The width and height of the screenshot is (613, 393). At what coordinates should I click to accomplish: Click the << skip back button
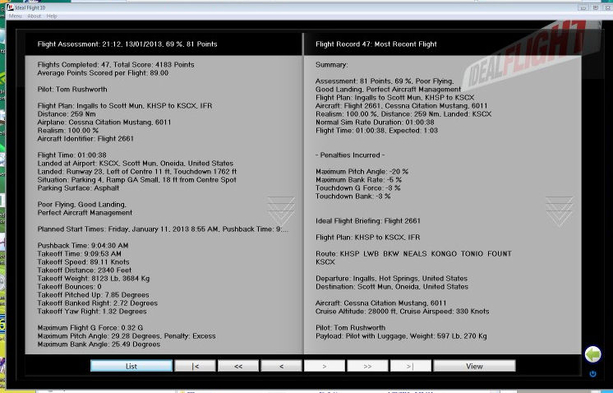coord(238,366)
